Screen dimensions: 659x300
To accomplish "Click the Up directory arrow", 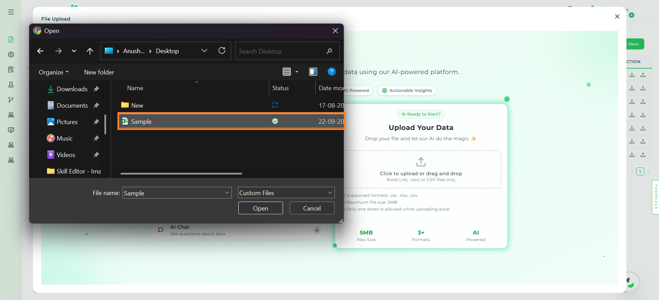I will [90, 51].
